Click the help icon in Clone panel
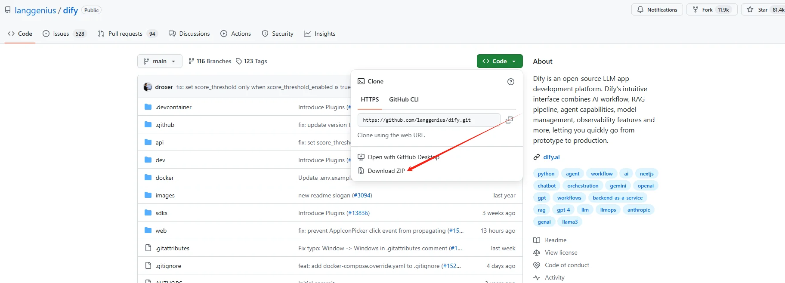This screenshot has width=785, height=283. pos(510,82)
